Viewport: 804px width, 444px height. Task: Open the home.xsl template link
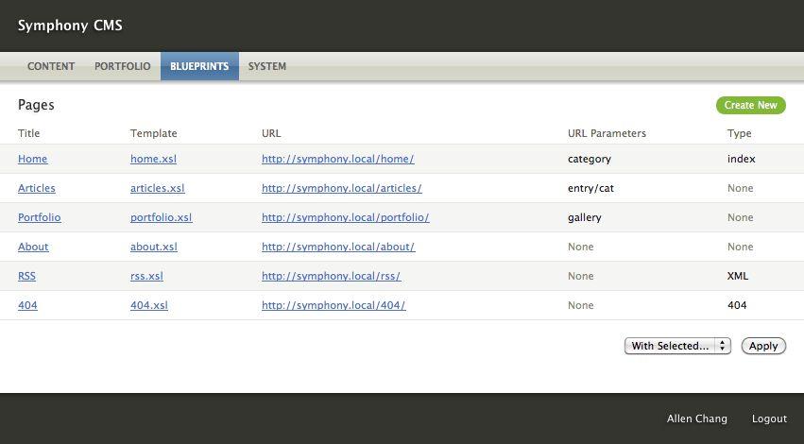[x=153, y=159]
